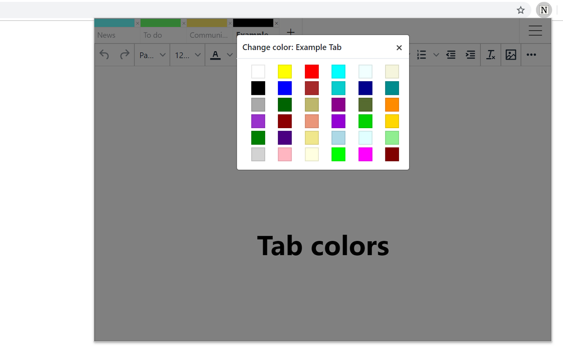563x351 pixels.
Task: Choose the gold color swatch
Action: [x=392, y=121]
